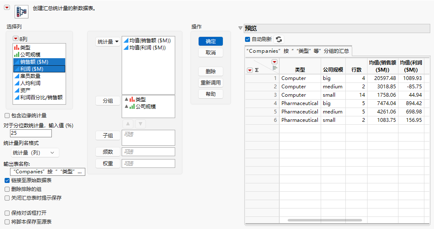Select 均值(利润 ($M)) in statistics list
The width and height of the screenshot is (434, 229).
(x=145, y=48)
